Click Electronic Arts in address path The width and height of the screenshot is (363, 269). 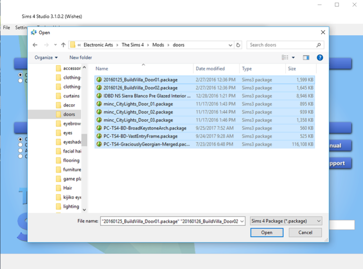[x=98, y=45]
